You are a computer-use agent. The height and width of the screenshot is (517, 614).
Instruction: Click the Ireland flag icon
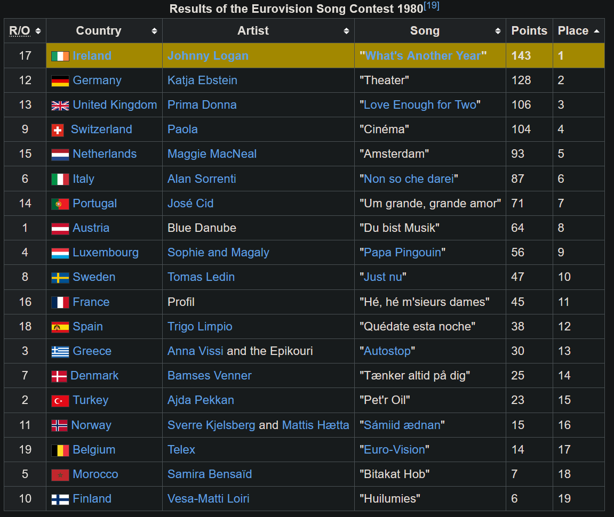pyautogui.click(x=60, y=56)
